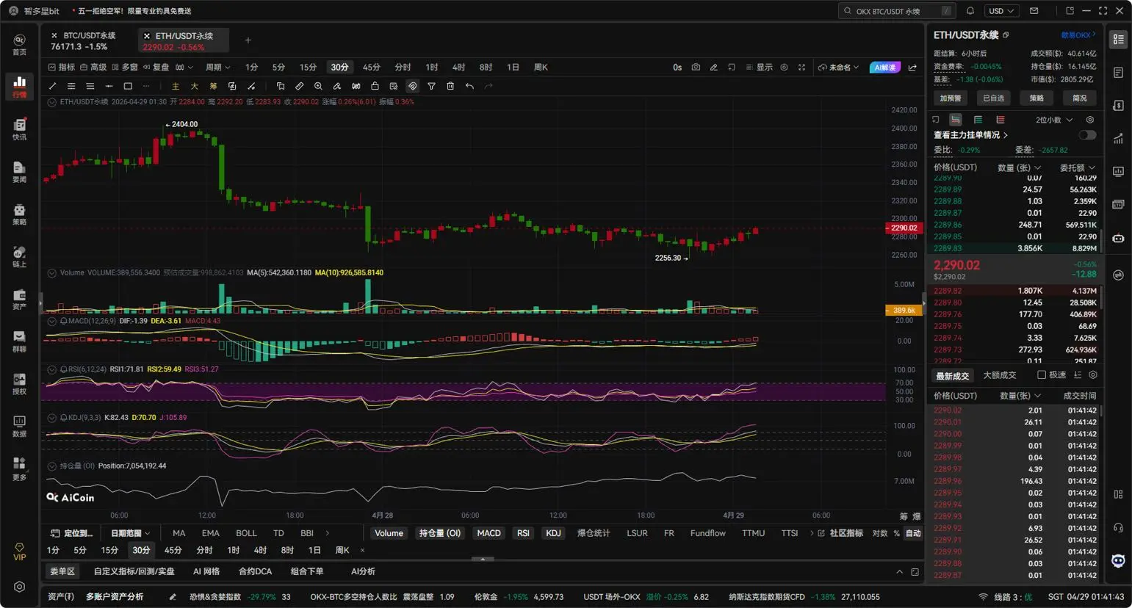Toggle the 对数 log scale option

click(x=879, y=533)
